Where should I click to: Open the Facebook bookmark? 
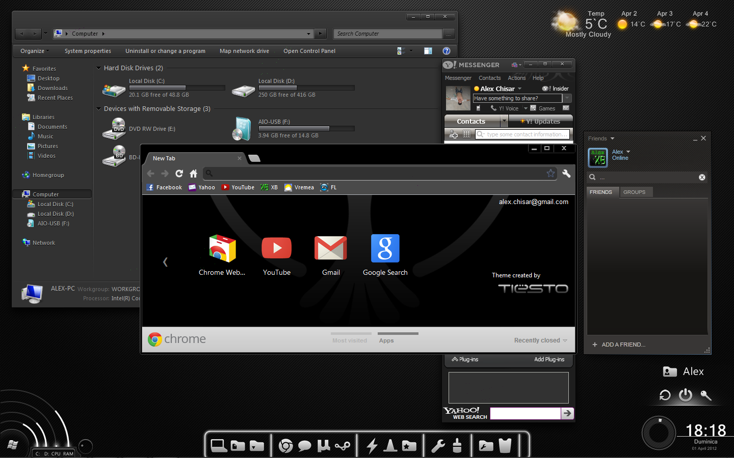164,187
